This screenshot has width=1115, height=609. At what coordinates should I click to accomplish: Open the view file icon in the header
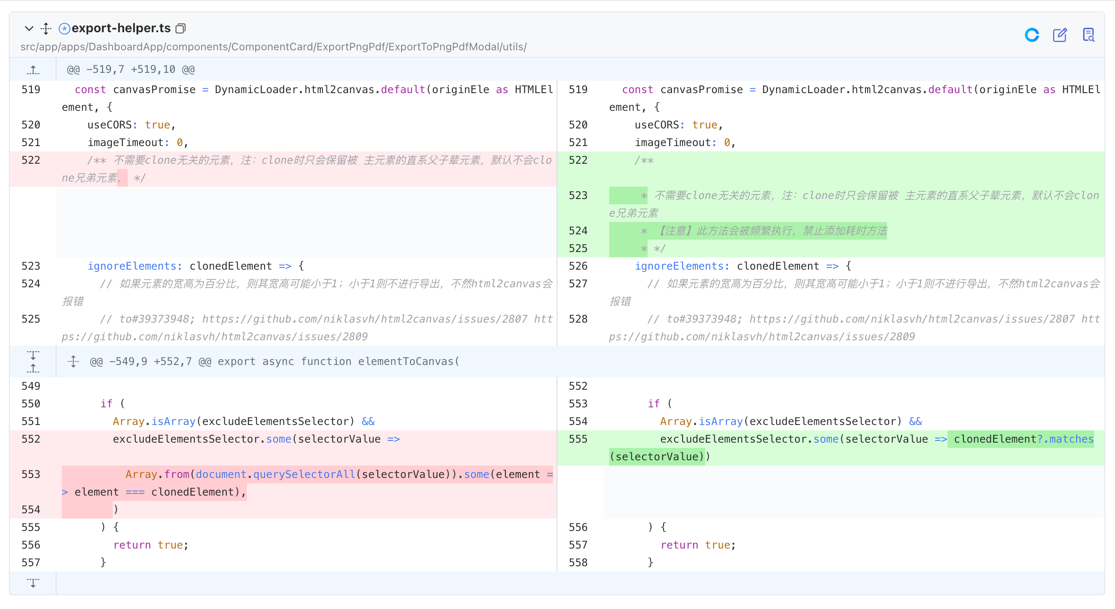click(x=1088, y=35)
